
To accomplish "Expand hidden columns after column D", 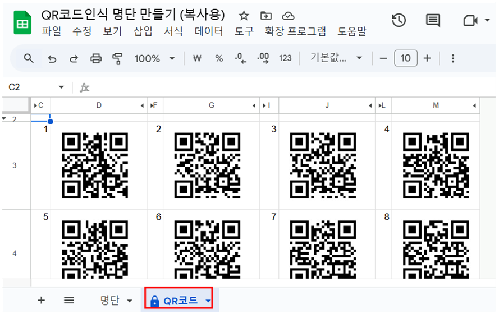I will click(x=142, y=105).
